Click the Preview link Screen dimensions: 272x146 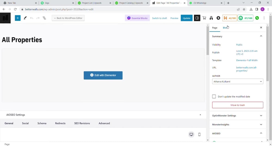tap(174, 18)
